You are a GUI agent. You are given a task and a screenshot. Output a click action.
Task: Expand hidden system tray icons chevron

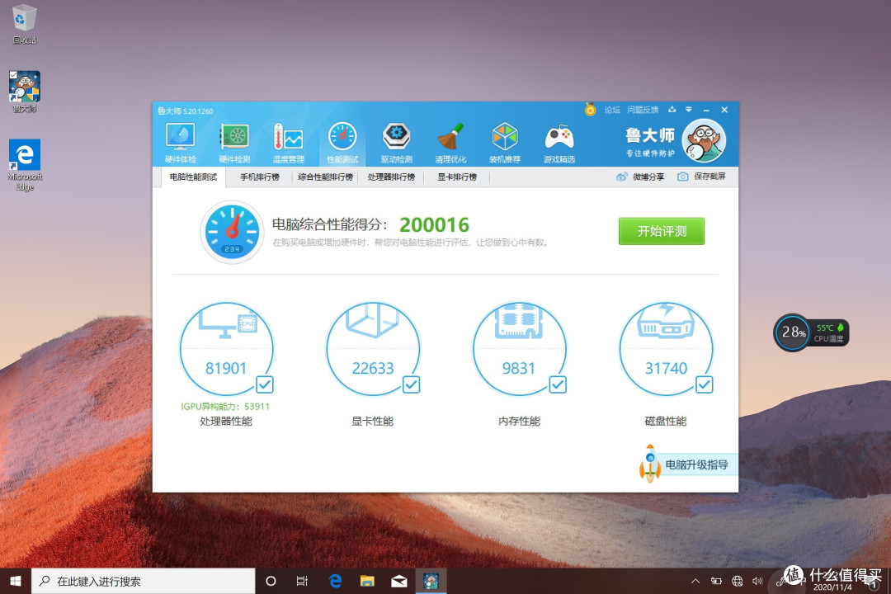pyautogui.click(x=695, y=581)
